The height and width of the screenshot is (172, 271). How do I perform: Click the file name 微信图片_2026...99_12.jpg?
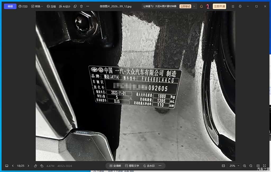115,6
